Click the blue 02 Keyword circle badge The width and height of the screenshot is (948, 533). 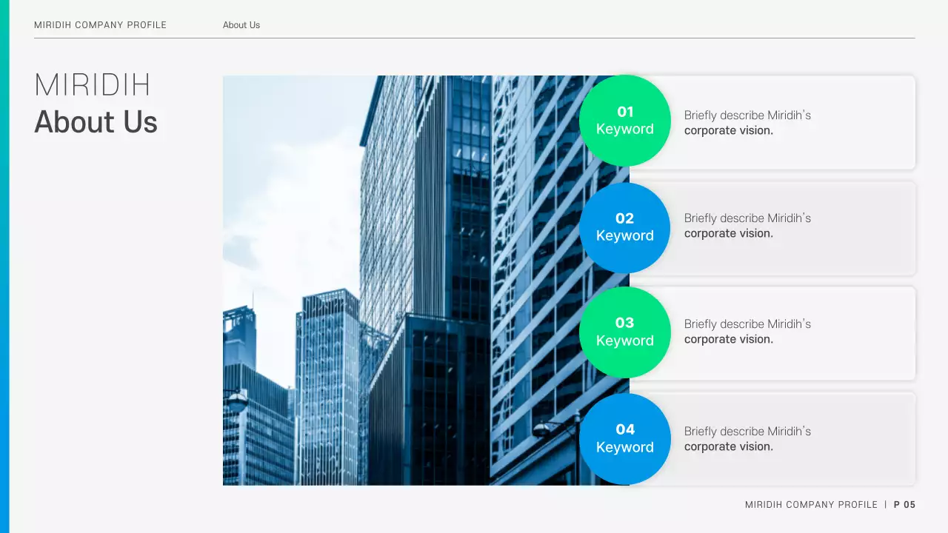(625, 227)
